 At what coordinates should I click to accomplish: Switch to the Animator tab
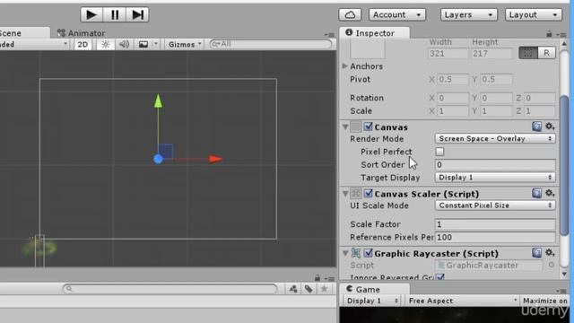(82, 33)
